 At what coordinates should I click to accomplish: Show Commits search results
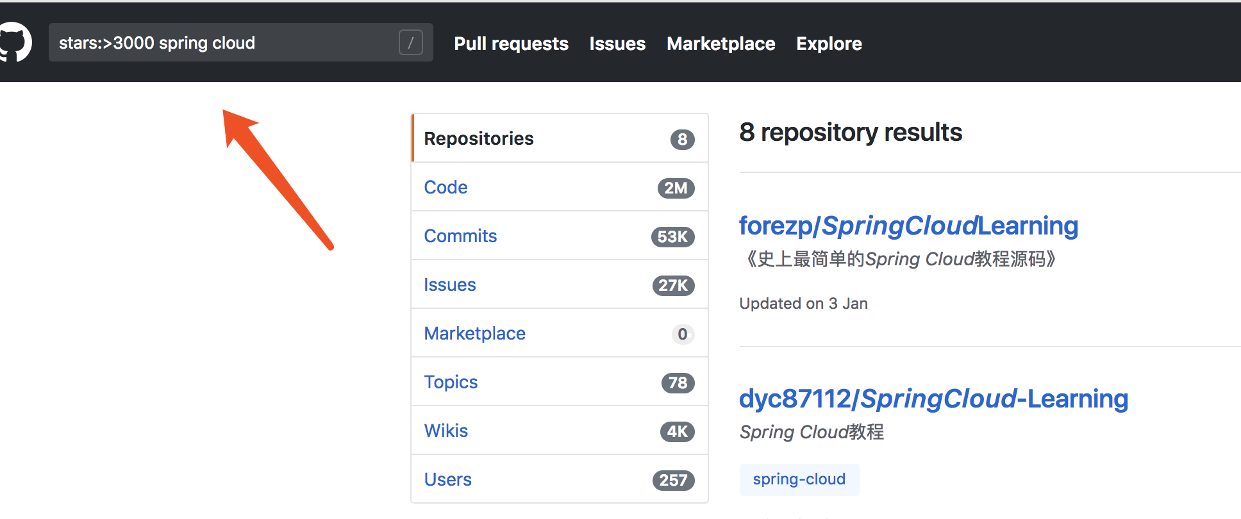tap(460, 236)
